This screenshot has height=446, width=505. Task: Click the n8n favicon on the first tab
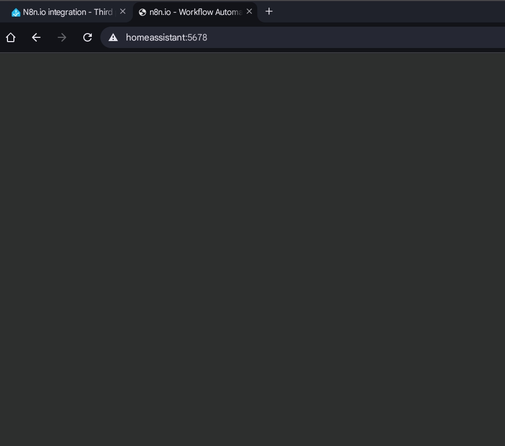16,12
